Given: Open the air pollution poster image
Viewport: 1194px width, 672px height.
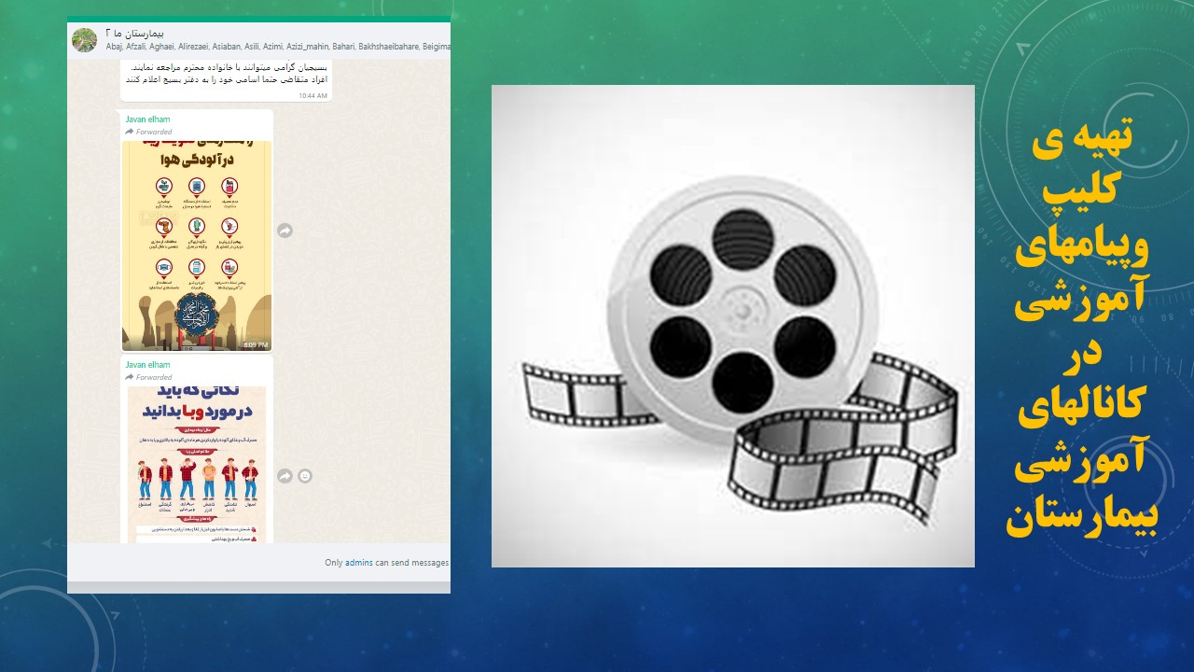Looking at the screenshot, I should pos(197,245).
